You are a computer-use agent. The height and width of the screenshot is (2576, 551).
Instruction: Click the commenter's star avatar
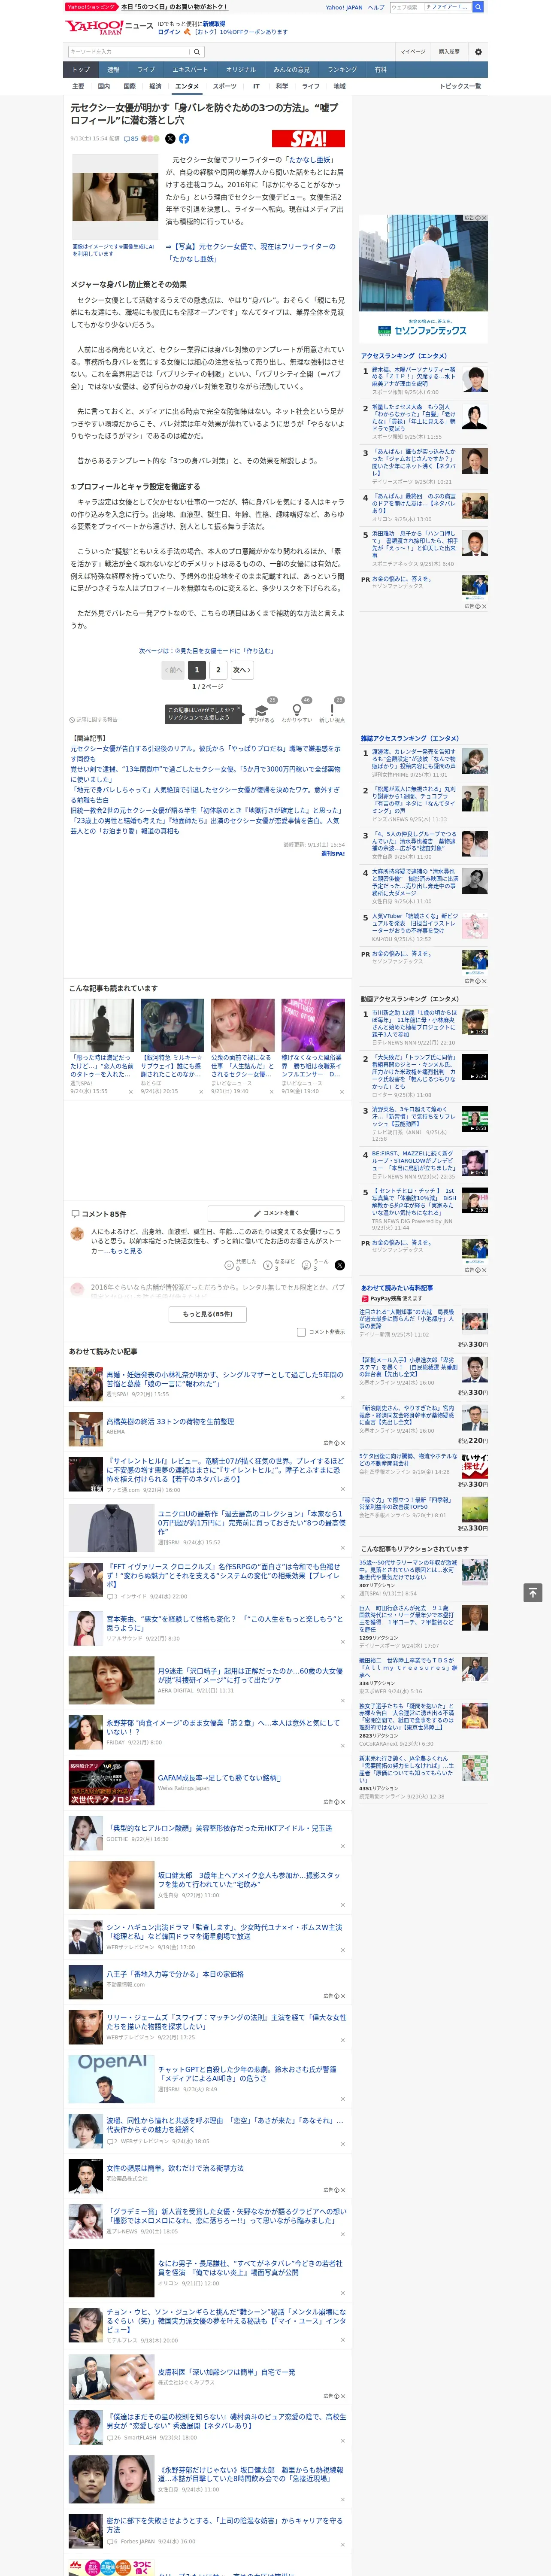[x=77, y=1234]
